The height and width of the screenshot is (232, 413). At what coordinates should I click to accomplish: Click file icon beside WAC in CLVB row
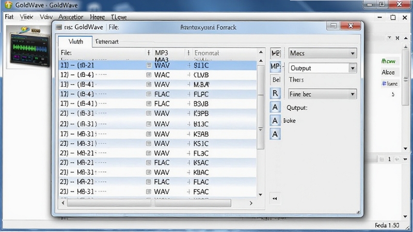[149, 75]
